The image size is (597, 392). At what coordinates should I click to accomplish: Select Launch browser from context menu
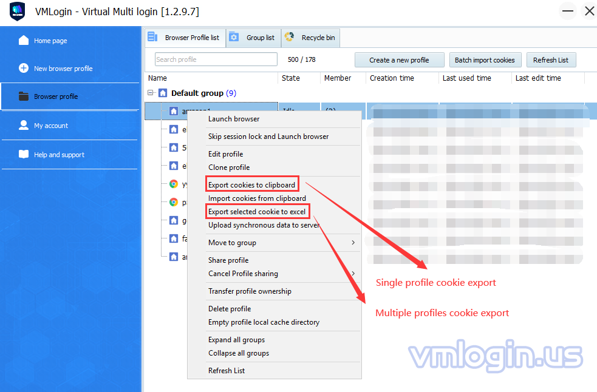tap(234, 119)
